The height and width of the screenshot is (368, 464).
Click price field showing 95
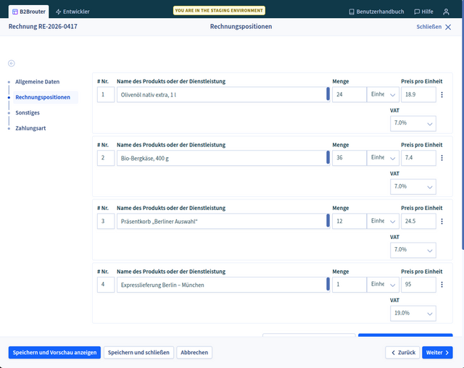(x=418, y=285)
